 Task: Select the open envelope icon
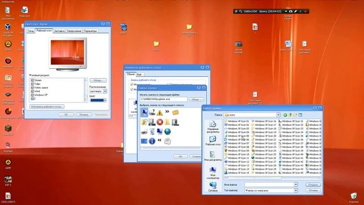(x=167, y=141)
